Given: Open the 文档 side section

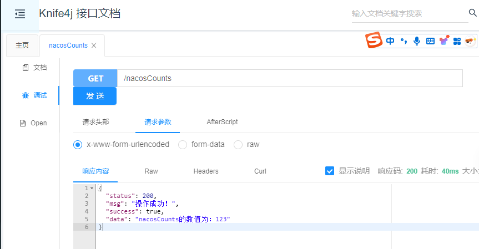Looking at the screenshot, I should (34, 68).
